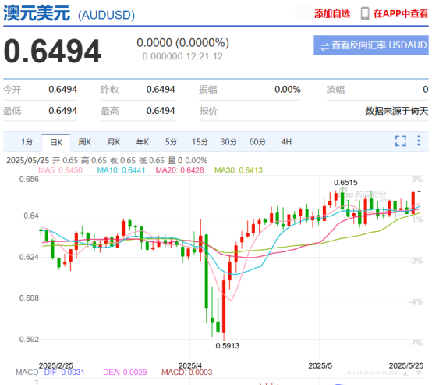Click 查看反向汇率 USDAUD button
Image resolution: width=432 pixels, height=385 pixels.
coord(371,45)
